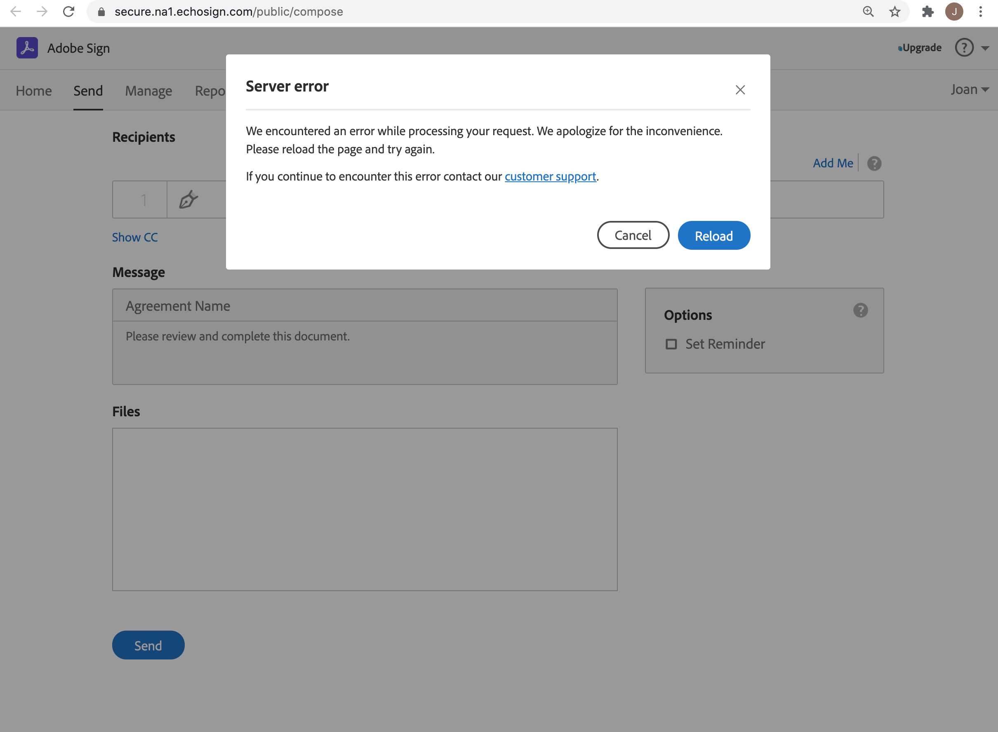Click the profile avatar in the browser toolbar

954,12
